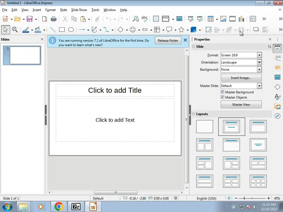The width and height of the screenshot is (283, 212).
Task: Click the Insert Image... button
Action: click(x=241, y=78)
